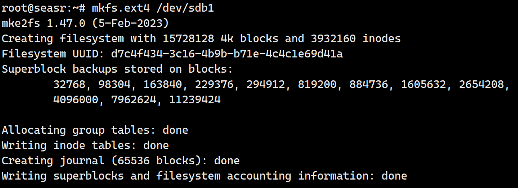Click the journal size 65536 blocks

tap(153, 161)
